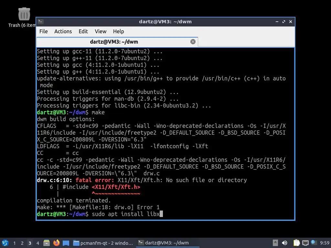Switch to workspace 1
Screen dimensions: 331x248
14,243
